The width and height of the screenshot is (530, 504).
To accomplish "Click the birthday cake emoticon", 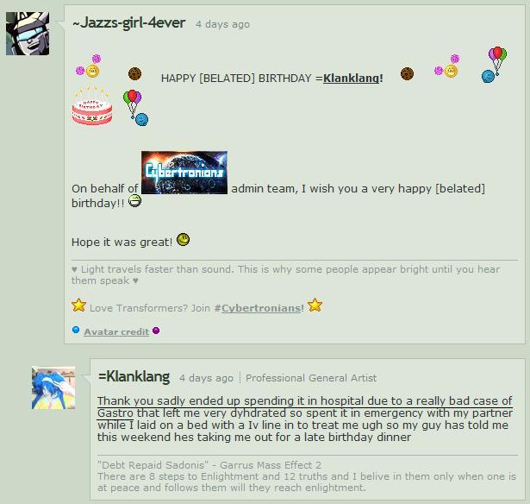I will 92,105.
